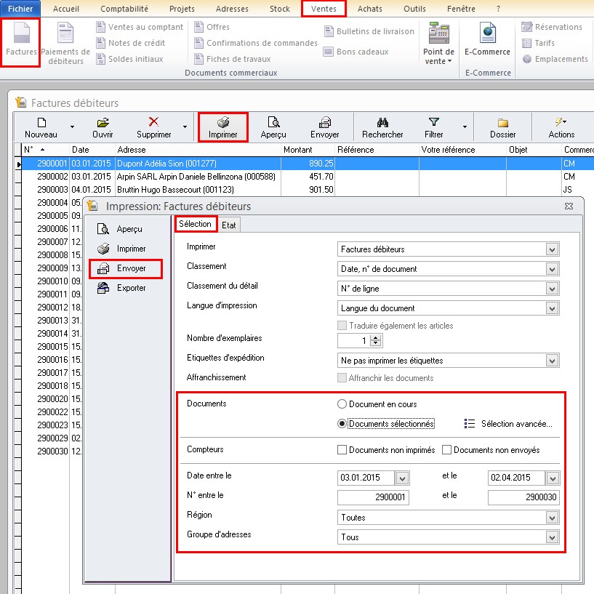Screen dimensions: 594x594
Task: Create a new invoice with Nouveau
Action: (x=41, y=128)
